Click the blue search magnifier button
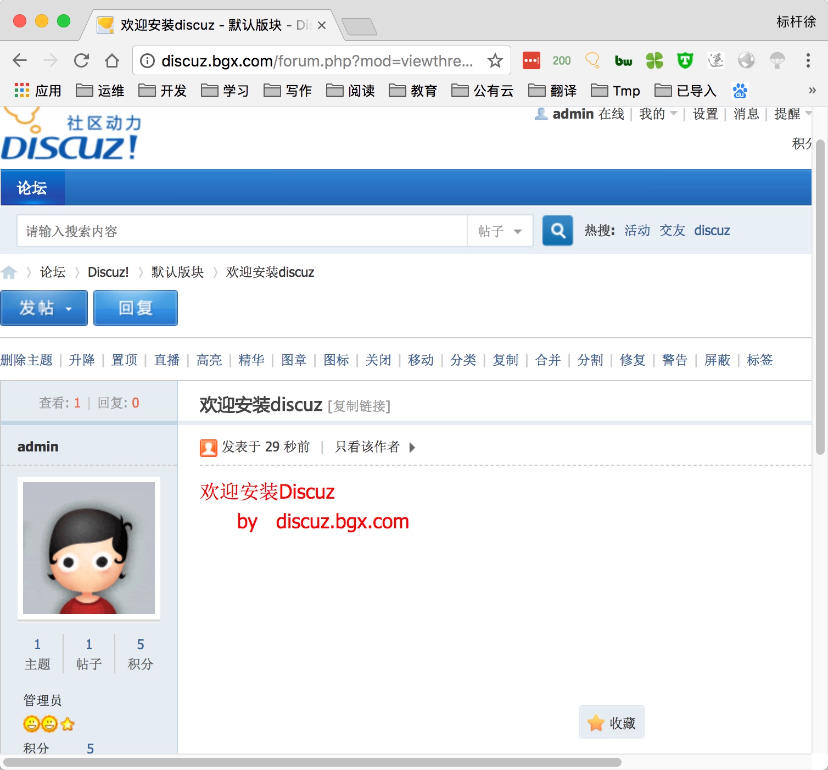 pos(558,231)
